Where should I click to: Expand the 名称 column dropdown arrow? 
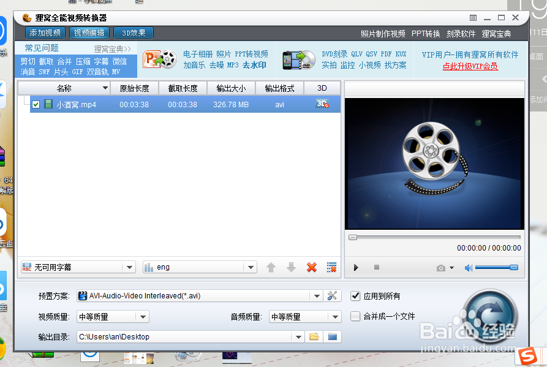tap(105, 88)
